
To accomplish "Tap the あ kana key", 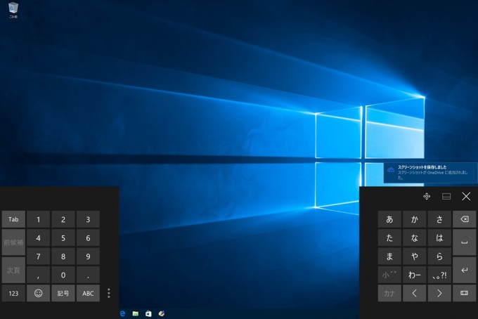I will [389, 219].
